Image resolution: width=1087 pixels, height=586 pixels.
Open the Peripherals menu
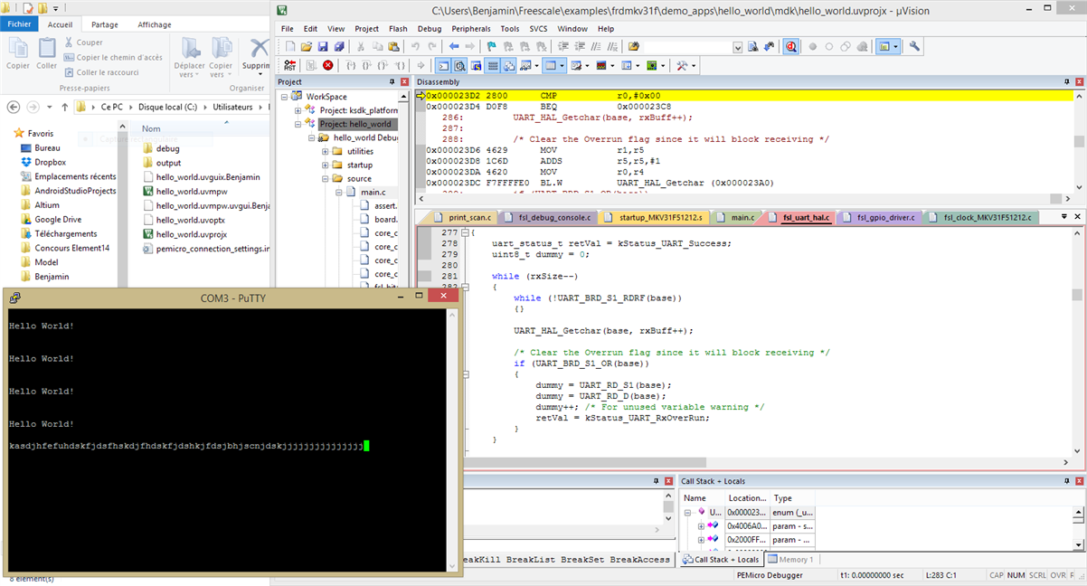coord(470,29)
